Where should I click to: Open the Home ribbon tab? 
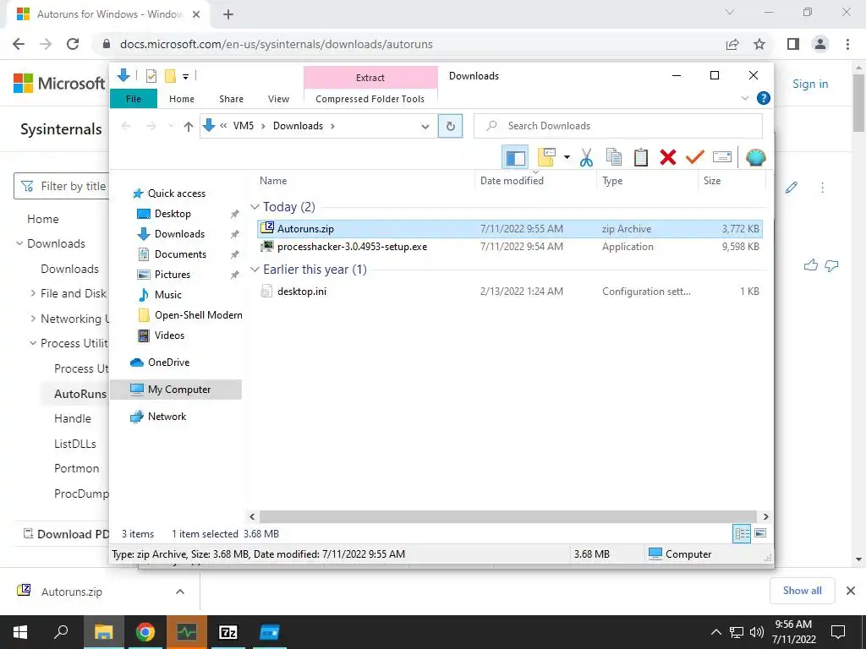182,99
